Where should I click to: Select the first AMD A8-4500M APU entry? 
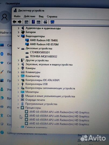(x=59, y=112)
